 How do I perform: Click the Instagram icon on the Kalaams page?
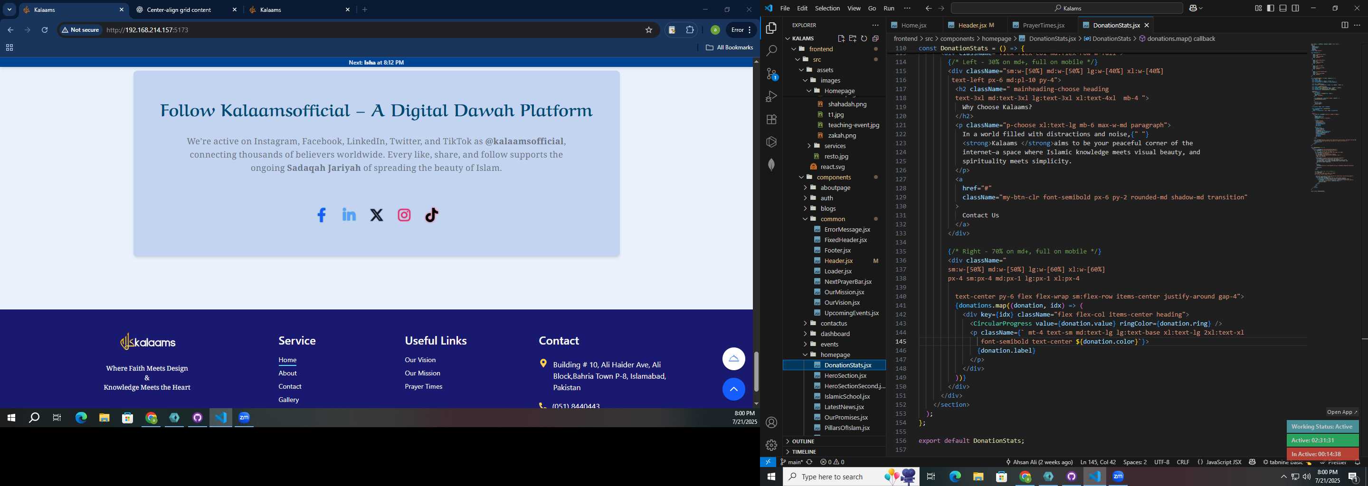pyautogui.click(x=404, y=215)
